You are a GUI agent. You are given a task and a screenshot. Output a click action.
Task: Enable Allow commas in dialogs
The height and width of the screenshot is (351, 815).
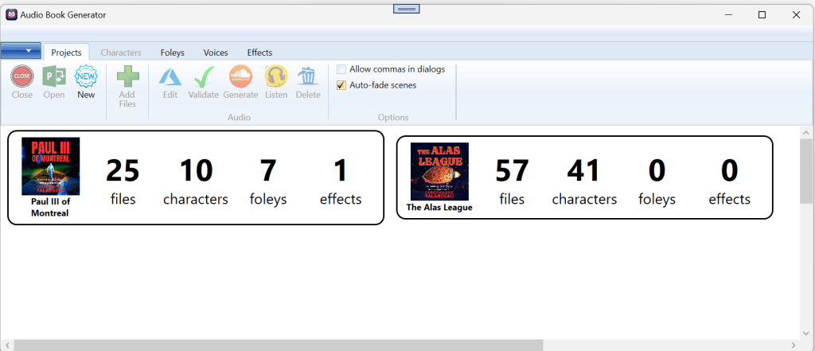click(341, 69)
